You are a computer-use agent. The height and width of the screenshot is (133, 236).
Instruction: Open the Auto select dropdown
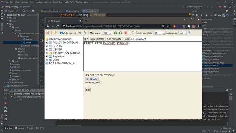183,33
